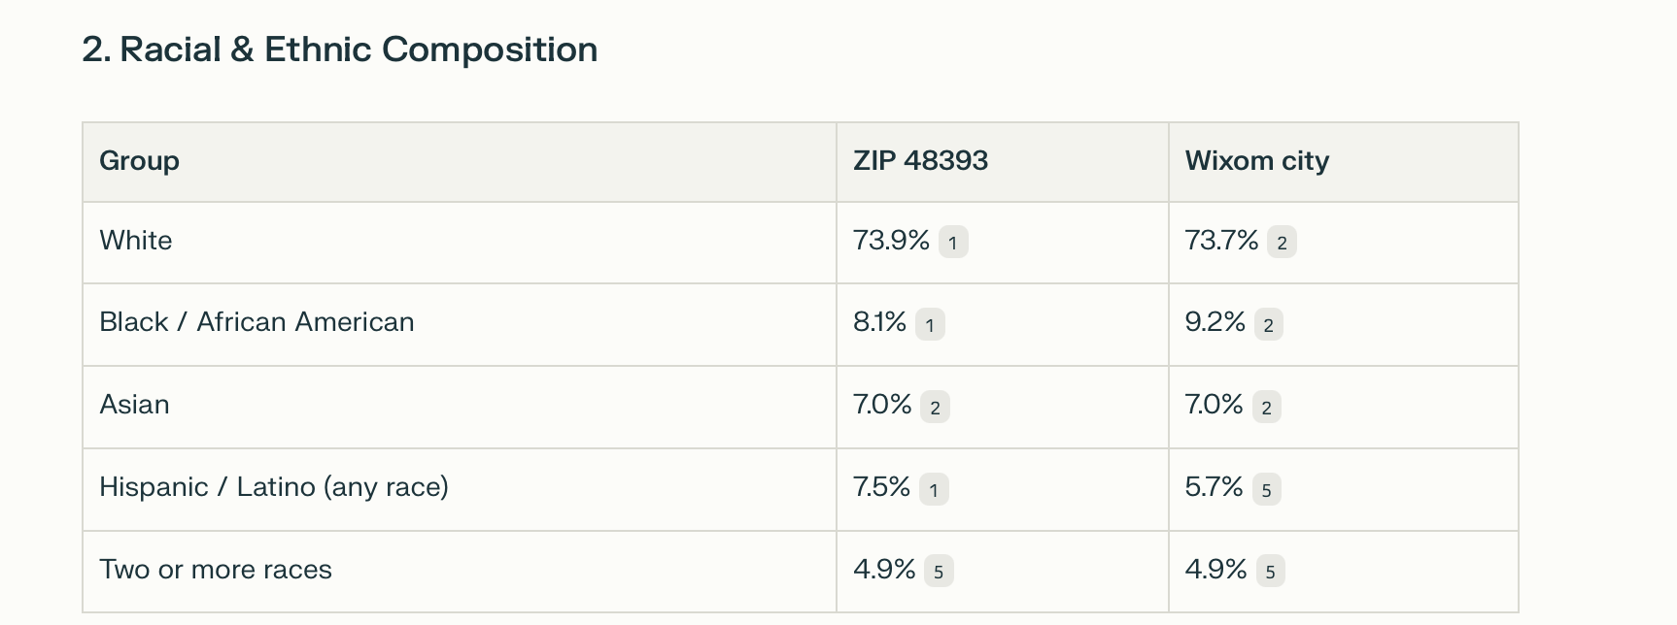
Task: Open citation 5 for Two or more races ZIP value
Action: (939, 573)
